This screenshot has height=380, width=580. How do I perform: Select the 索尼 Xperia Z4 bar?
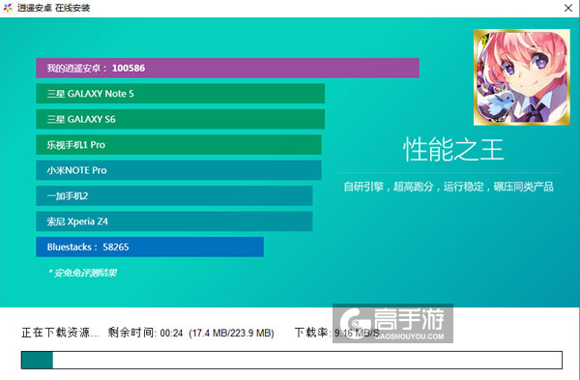pyautogui.click(x=174, y=221)
